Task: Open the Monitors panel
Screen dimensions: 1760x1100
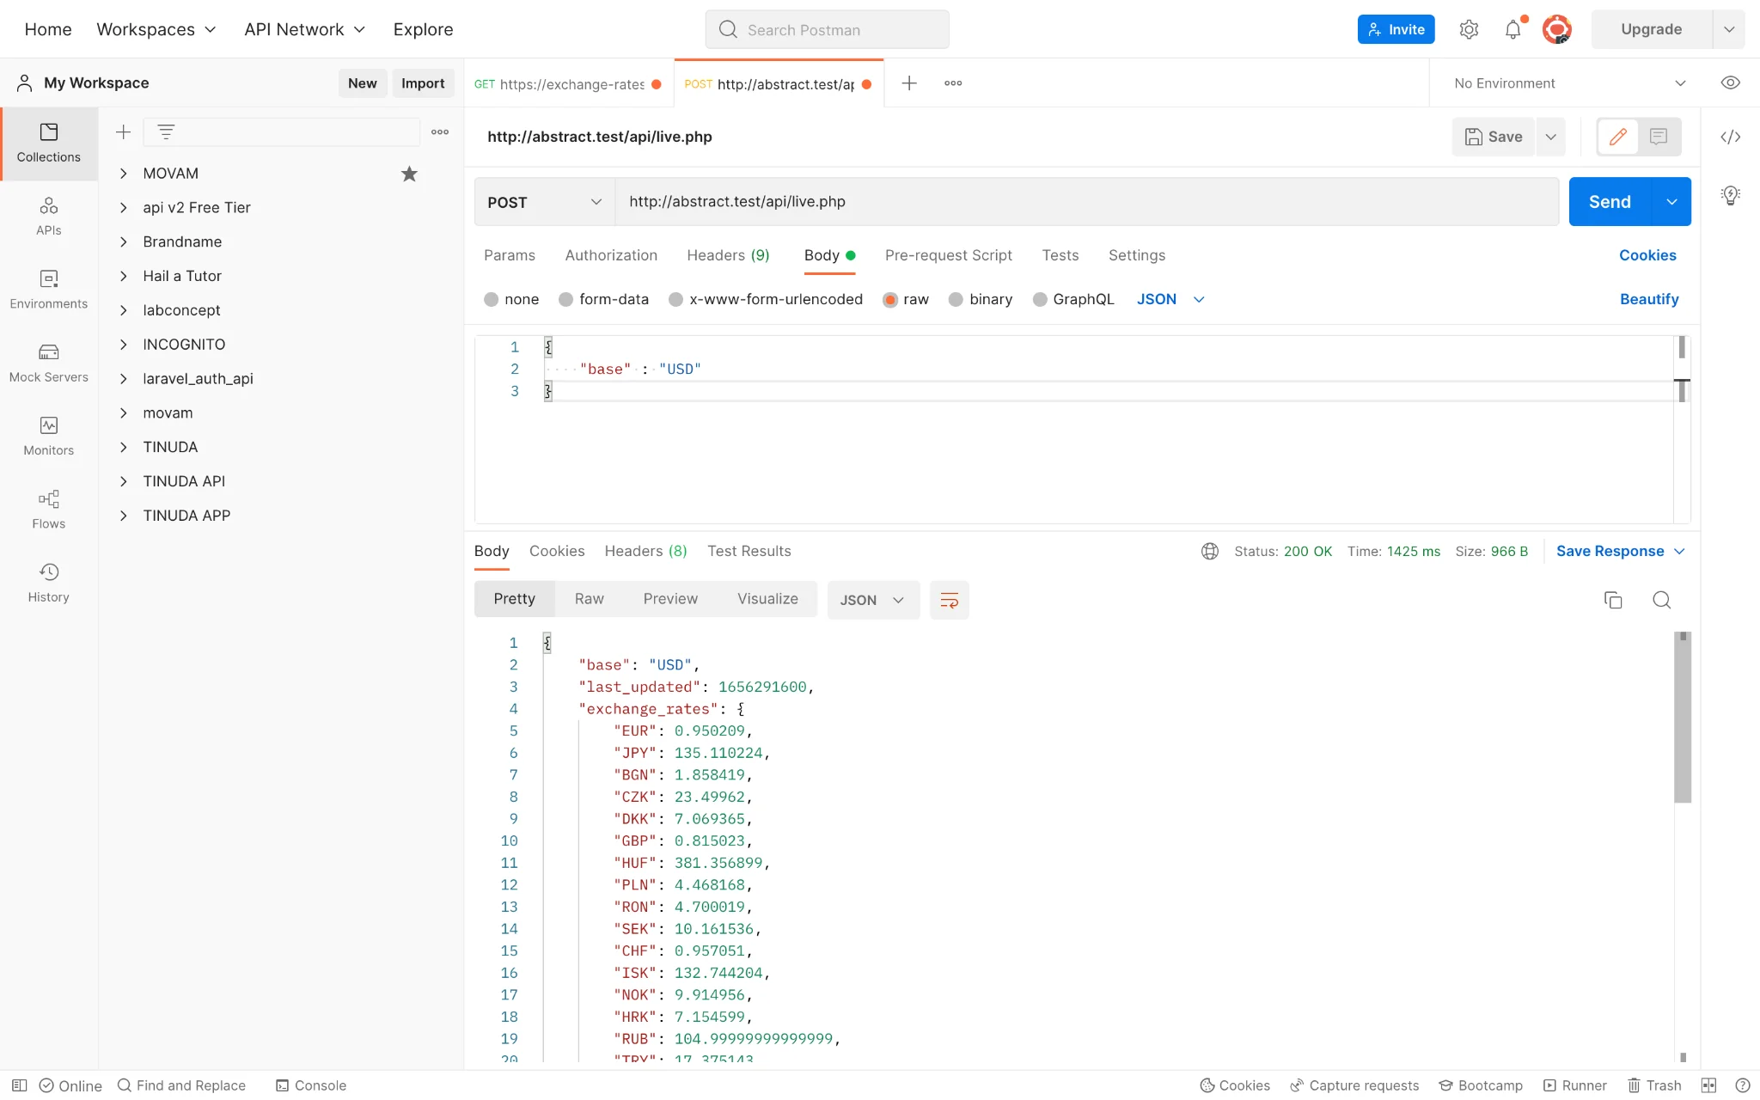Action: click(47, 436)
